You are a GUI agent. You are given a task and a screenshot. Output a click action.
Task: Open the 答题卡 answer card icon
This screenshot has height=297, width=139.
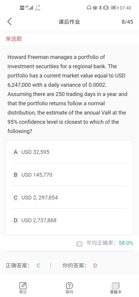click(x=116, y=285)
